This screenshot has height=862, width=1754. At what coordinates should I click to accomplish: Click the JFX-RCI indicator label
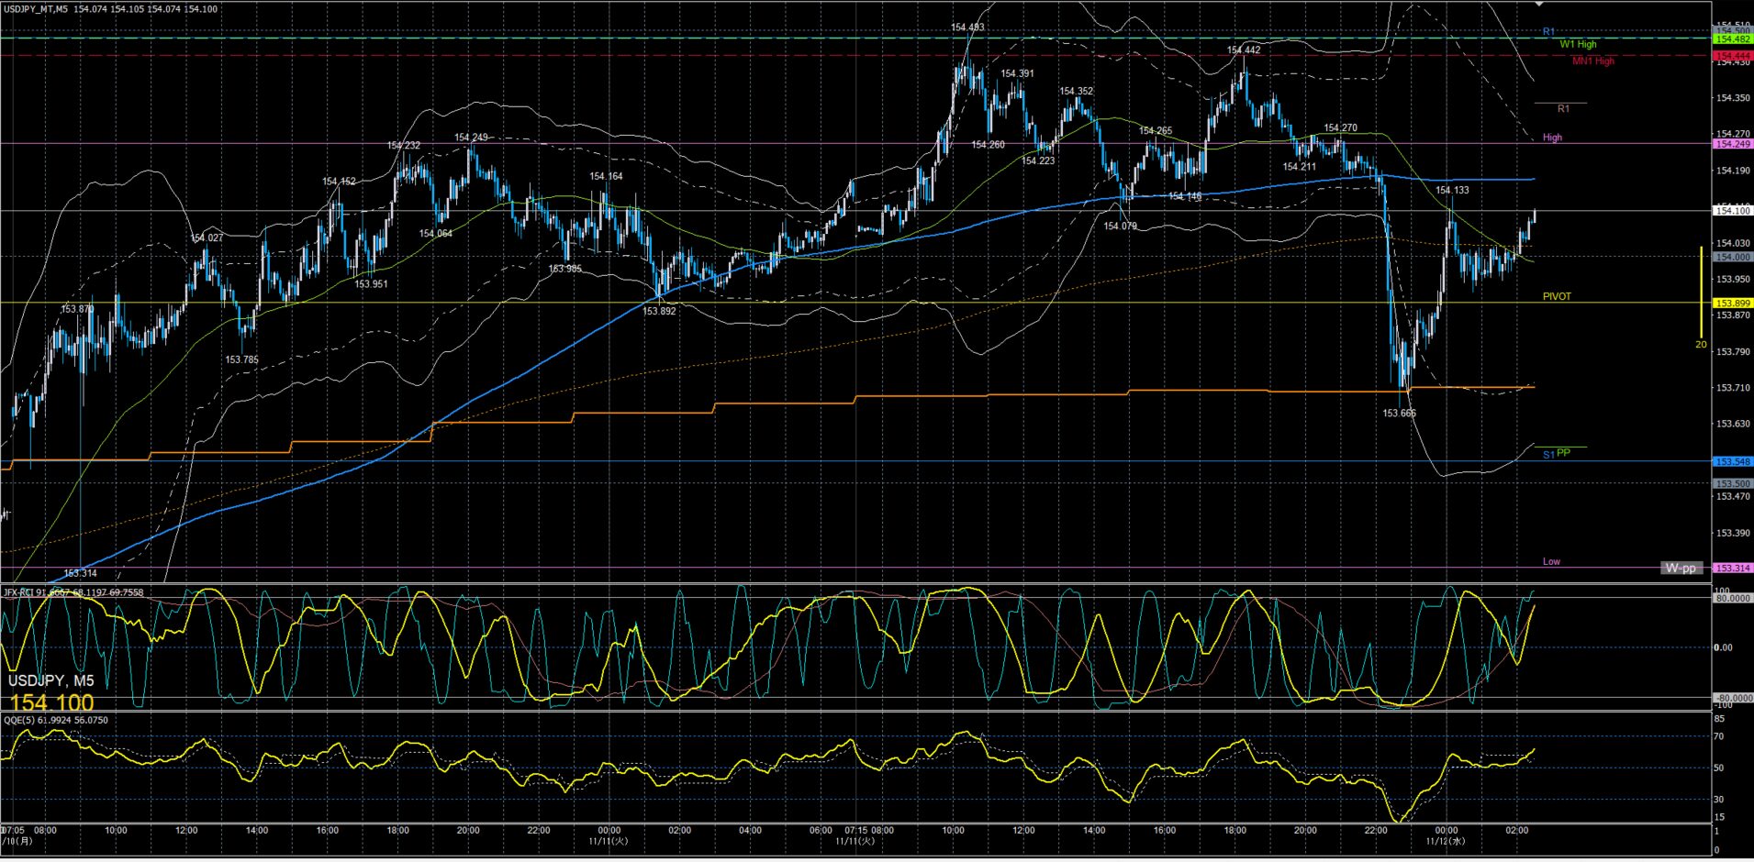point(73,592)
